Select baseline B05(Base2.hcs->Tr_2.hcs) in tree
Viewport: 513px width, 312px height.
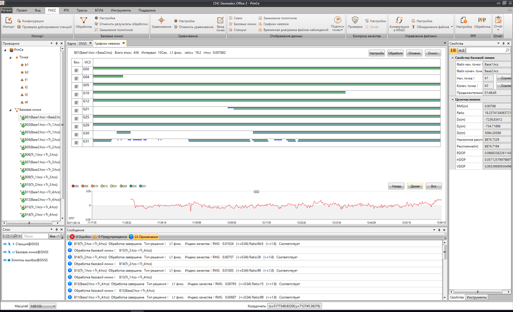[40, 147]
